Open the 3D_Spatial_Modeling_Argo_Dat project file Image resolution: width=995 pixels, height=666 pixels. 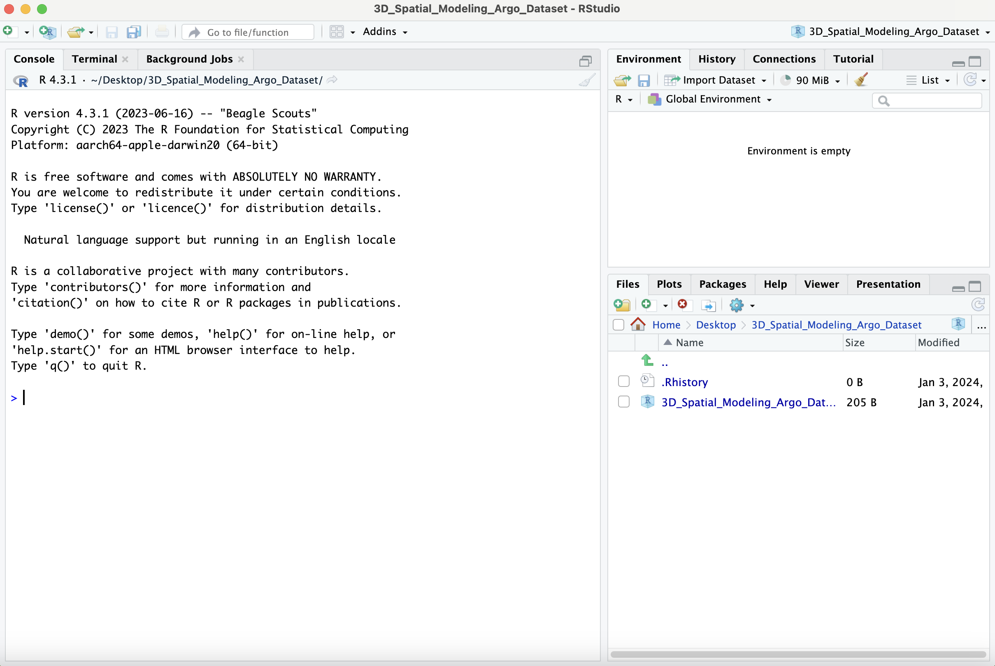click(x=749, y=402)
